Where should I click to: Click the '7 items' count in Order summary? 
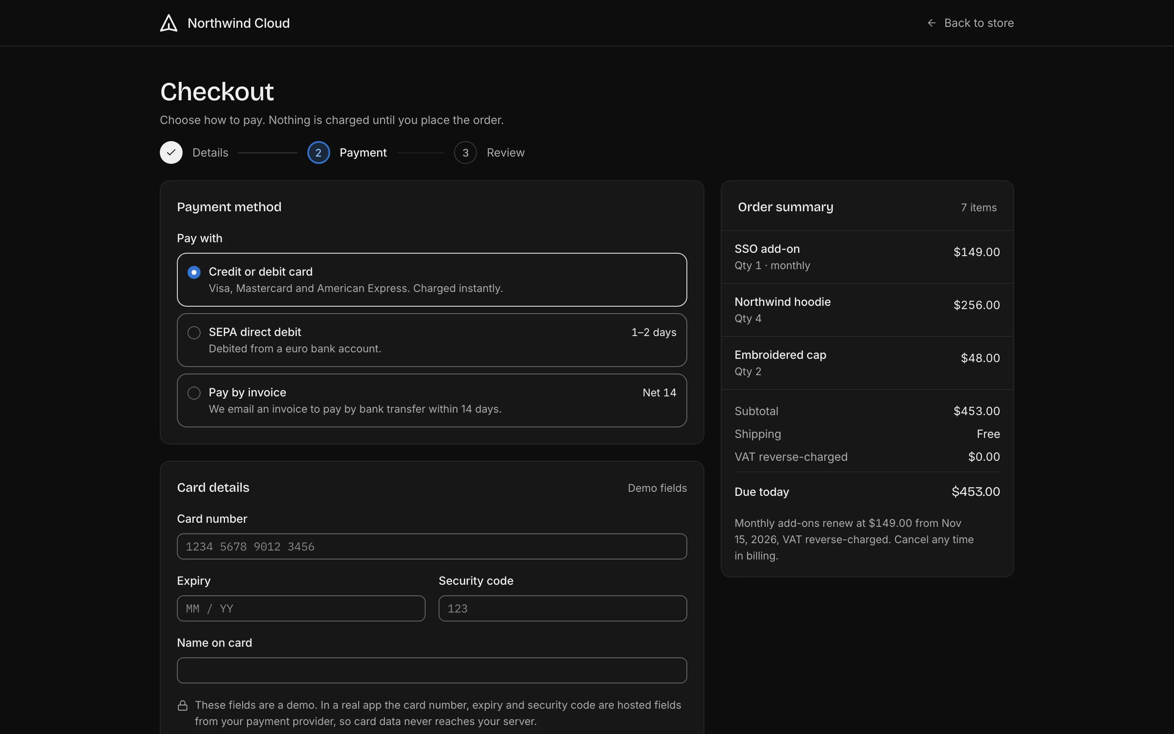coord(978,207)
